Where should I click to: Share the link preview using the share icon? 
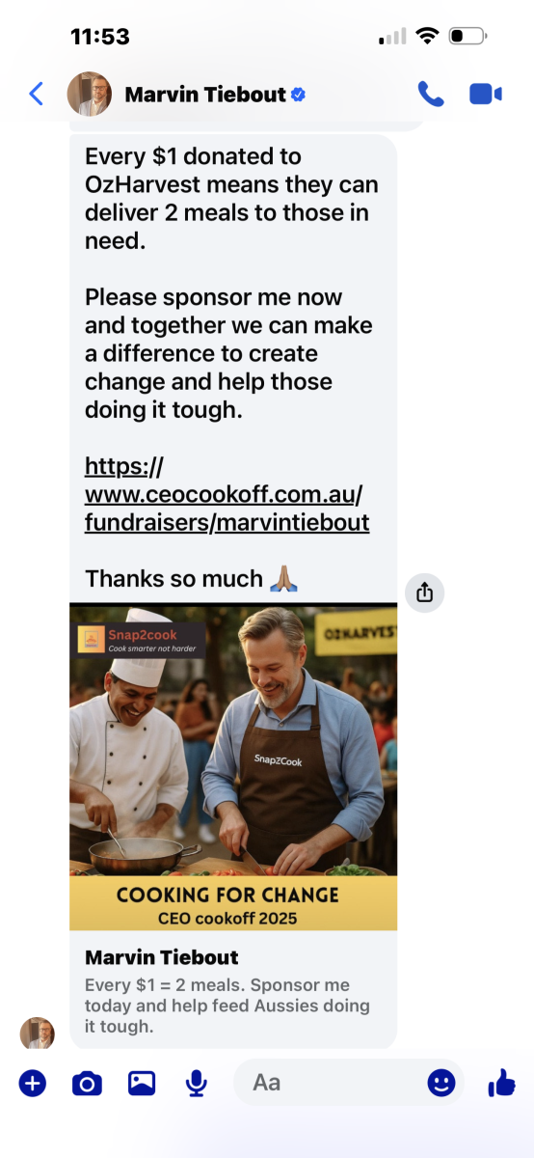point(425,593)
